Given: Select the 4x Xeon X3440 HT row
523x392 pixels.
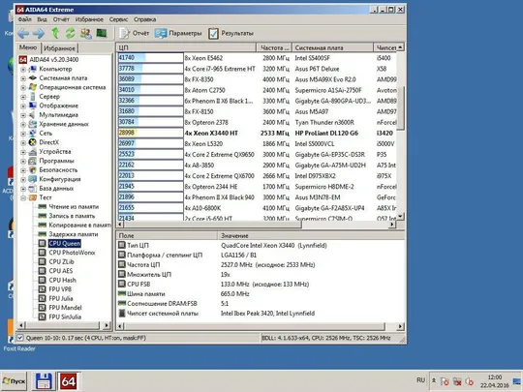Looking at the screenshot, I should [257, 133].
